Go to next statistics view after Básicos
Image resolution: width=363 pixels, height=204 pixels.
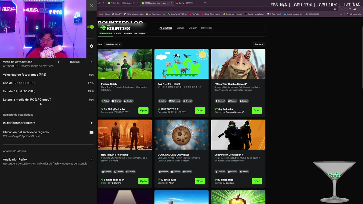pyautogui.click(x=91, y=62)
